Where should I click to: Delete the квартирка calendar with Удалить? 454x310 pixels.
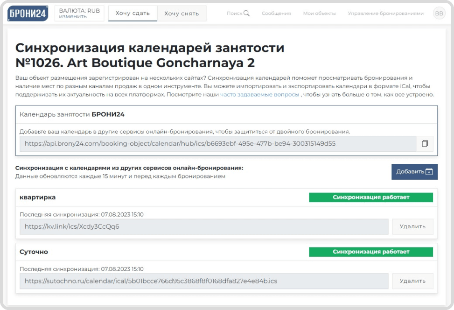pos(412,226)
